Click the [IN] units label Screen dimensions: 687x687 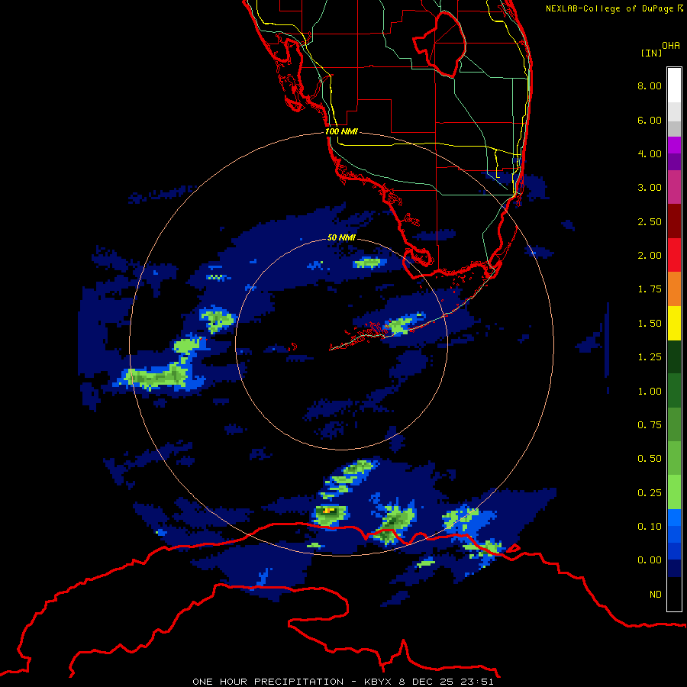click(651, 53)
